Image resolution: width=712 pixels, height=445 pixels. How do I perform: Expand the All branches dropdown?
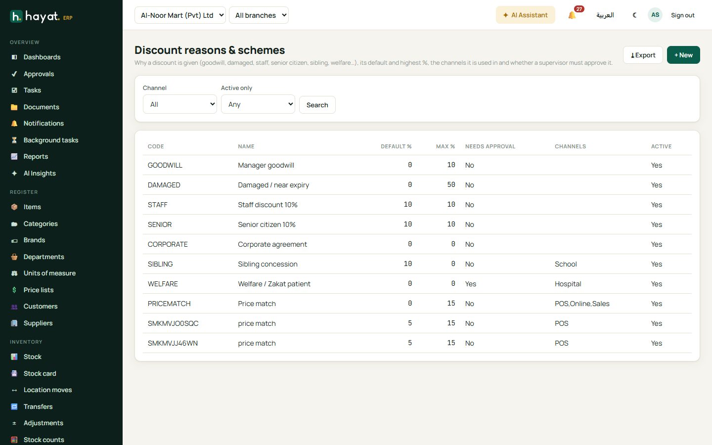[x=259, y=15]
